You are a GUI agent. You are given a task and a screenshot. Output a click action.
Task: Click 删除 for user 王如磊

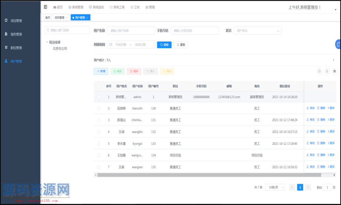[x=321, y=155]
